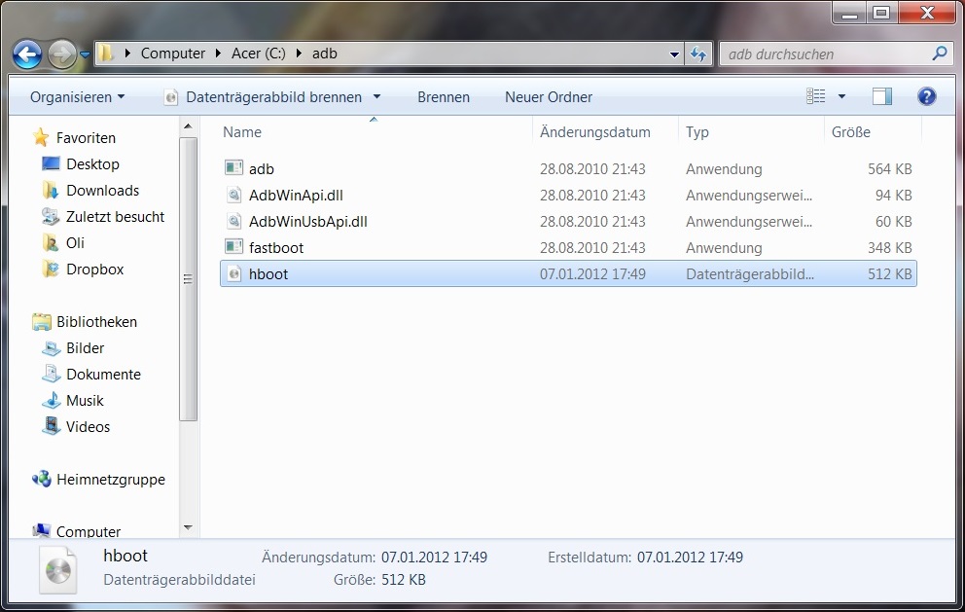Click the adb application icon
Viewport: 965px width, 612px height.
[x=233, y=168]
